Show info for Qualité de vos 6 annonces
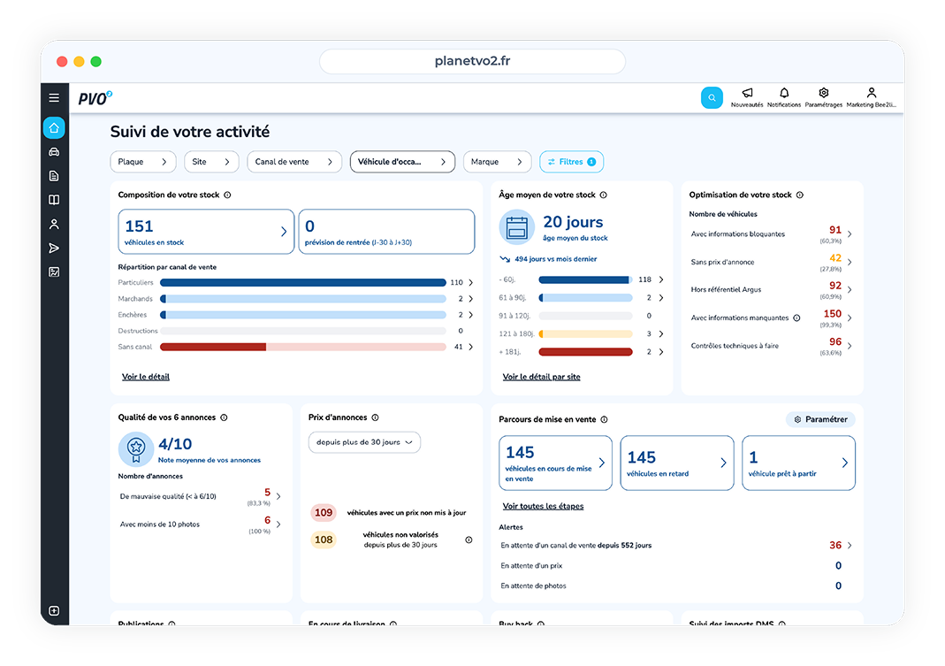This screenshot has width=945, height=666. coord(224,417)
